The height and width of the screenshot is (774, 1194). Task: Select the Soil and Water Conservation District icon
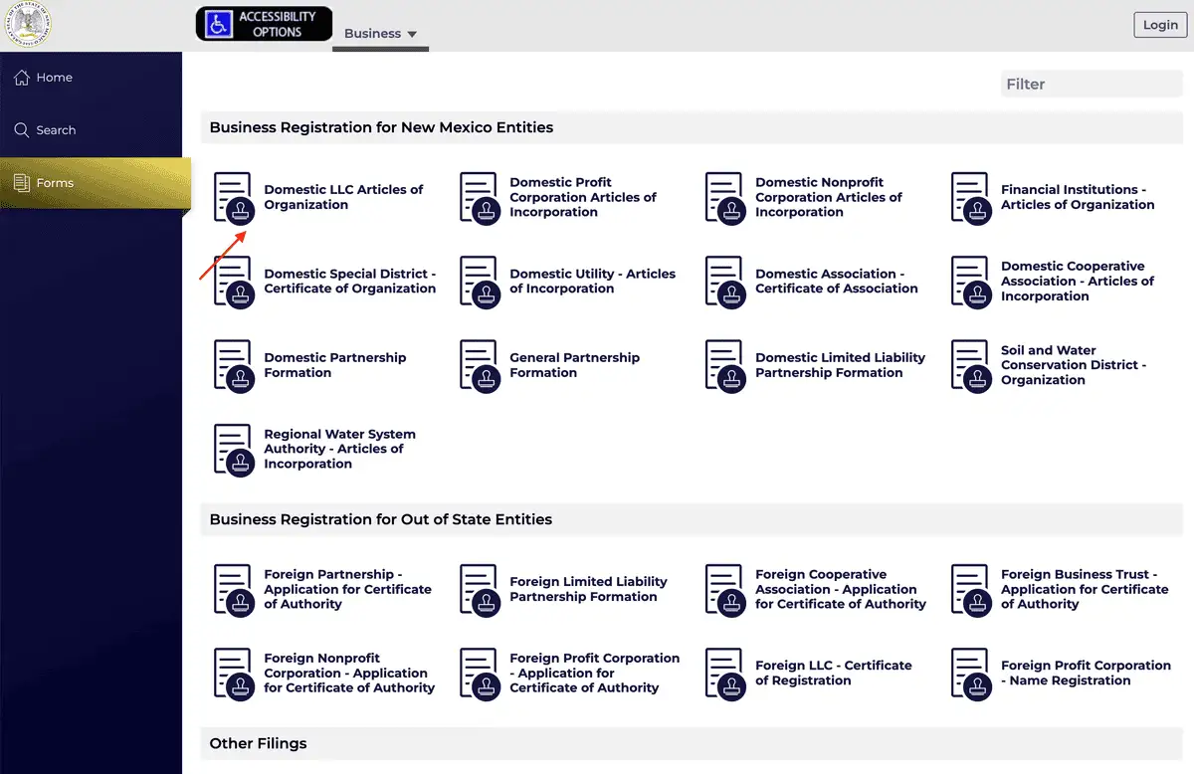coord(971,366)
